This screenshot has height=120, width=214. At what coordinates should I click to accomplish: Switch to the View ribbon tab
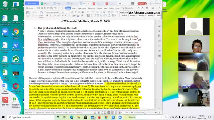pyautogui.click(x=106, y=8)
